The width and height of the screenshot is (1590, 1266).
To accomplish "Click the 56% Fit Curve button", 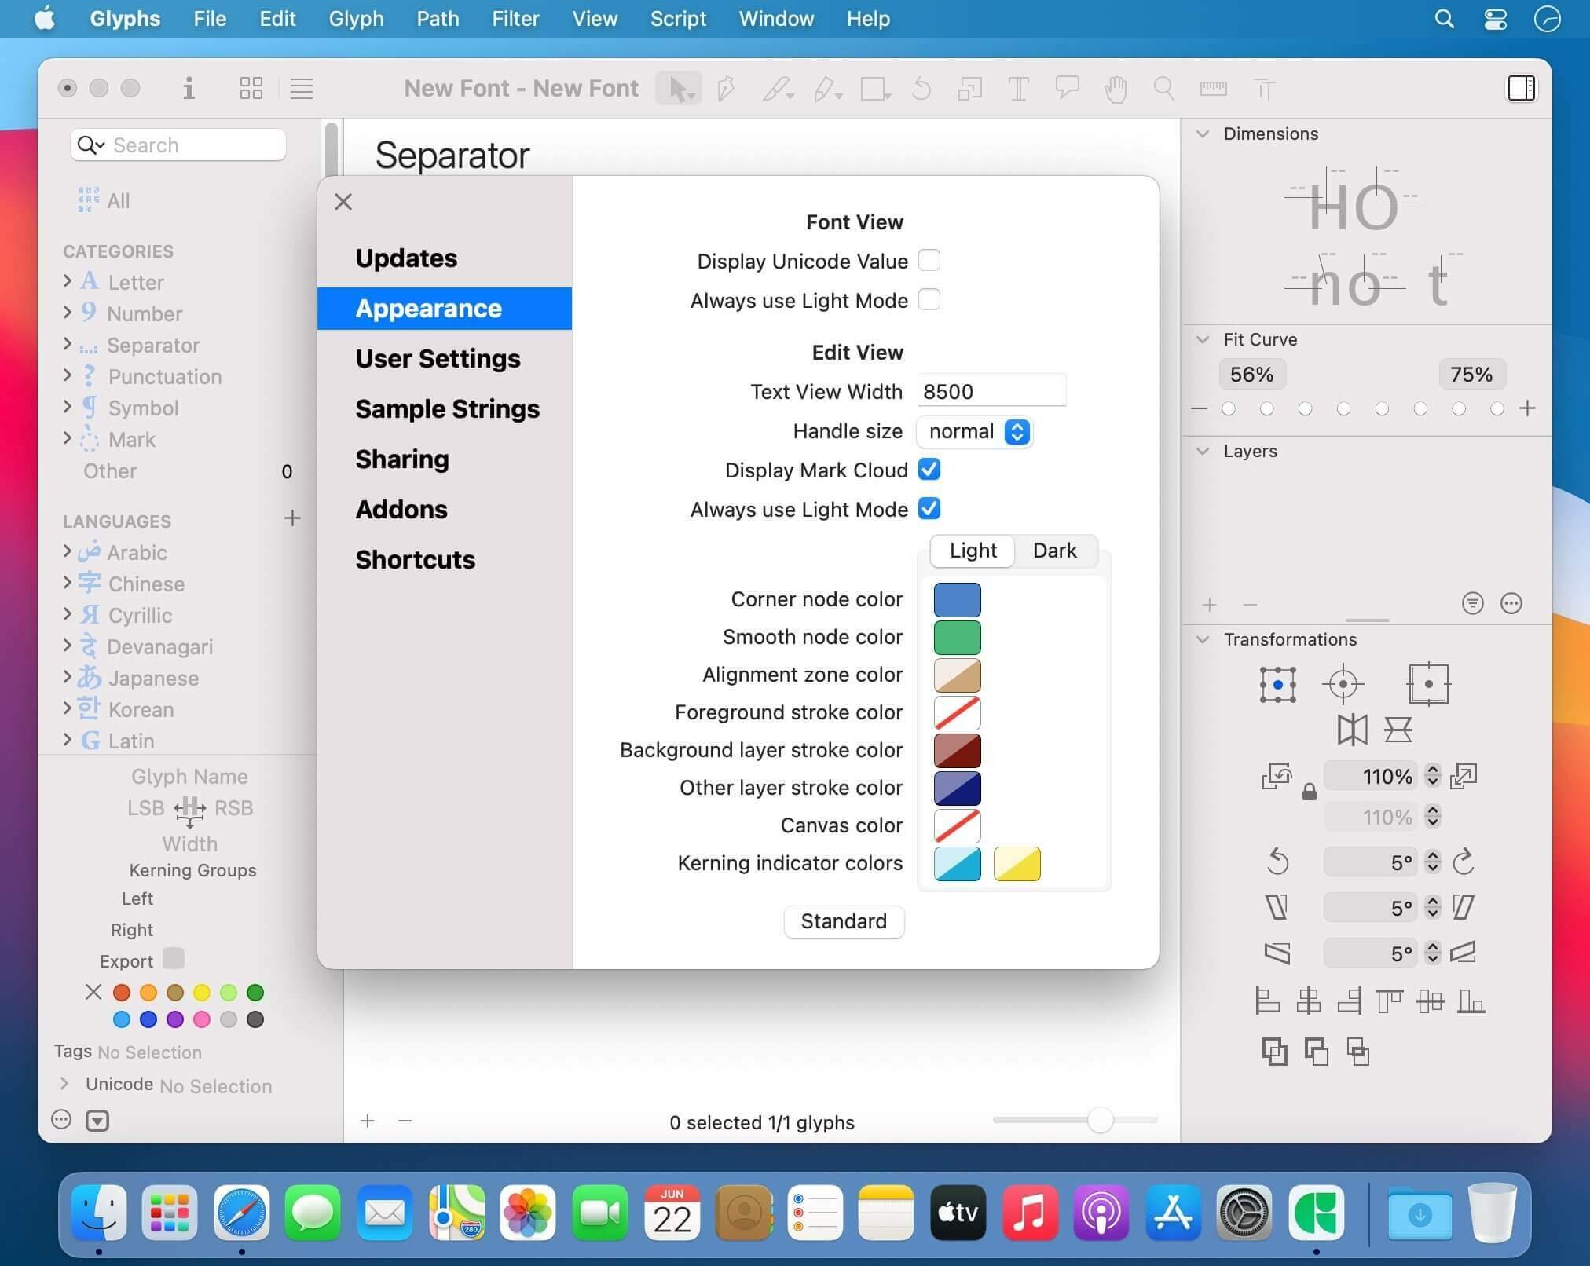I will click(x=1251, y=375).
